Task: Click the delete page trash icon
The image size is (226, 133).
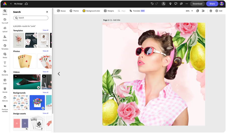Action: [211, 11]
